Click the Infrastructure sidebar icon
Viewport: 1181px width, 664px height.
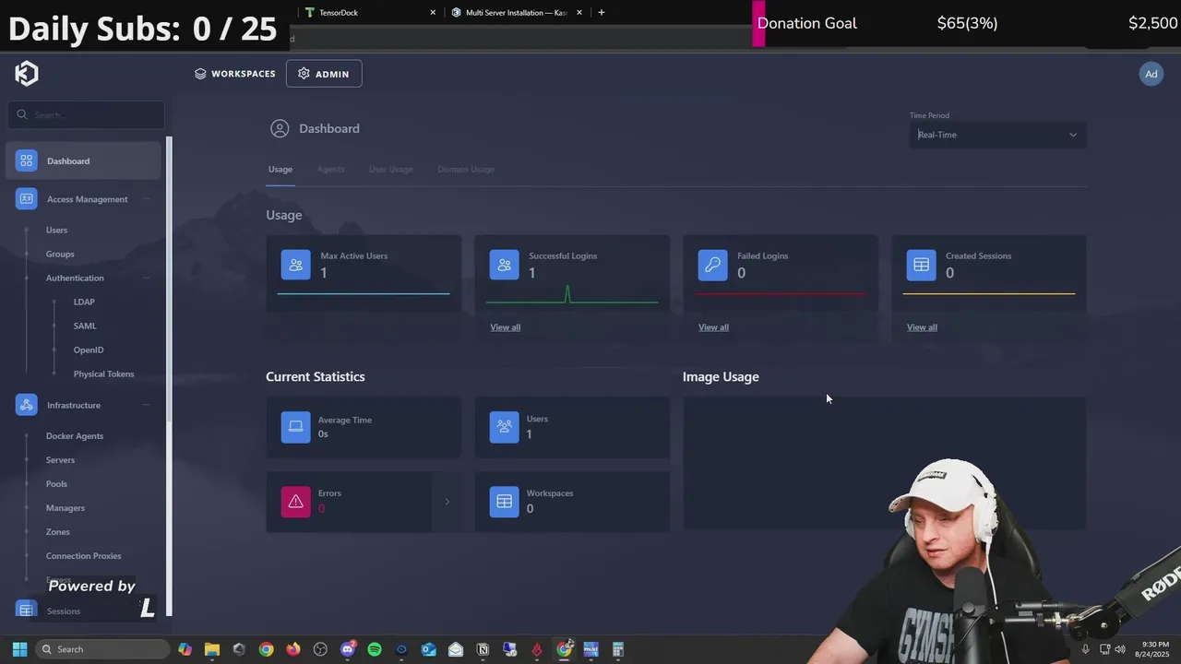(x=26, y=405)
